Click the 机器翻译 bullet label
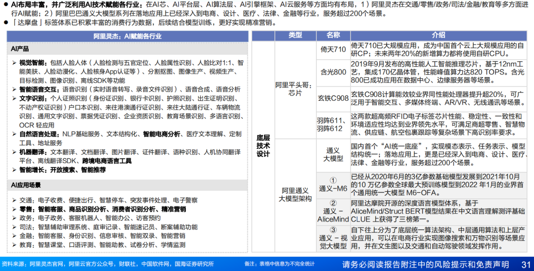Viewport: 534px width, 271px height. tap(33, 152)
